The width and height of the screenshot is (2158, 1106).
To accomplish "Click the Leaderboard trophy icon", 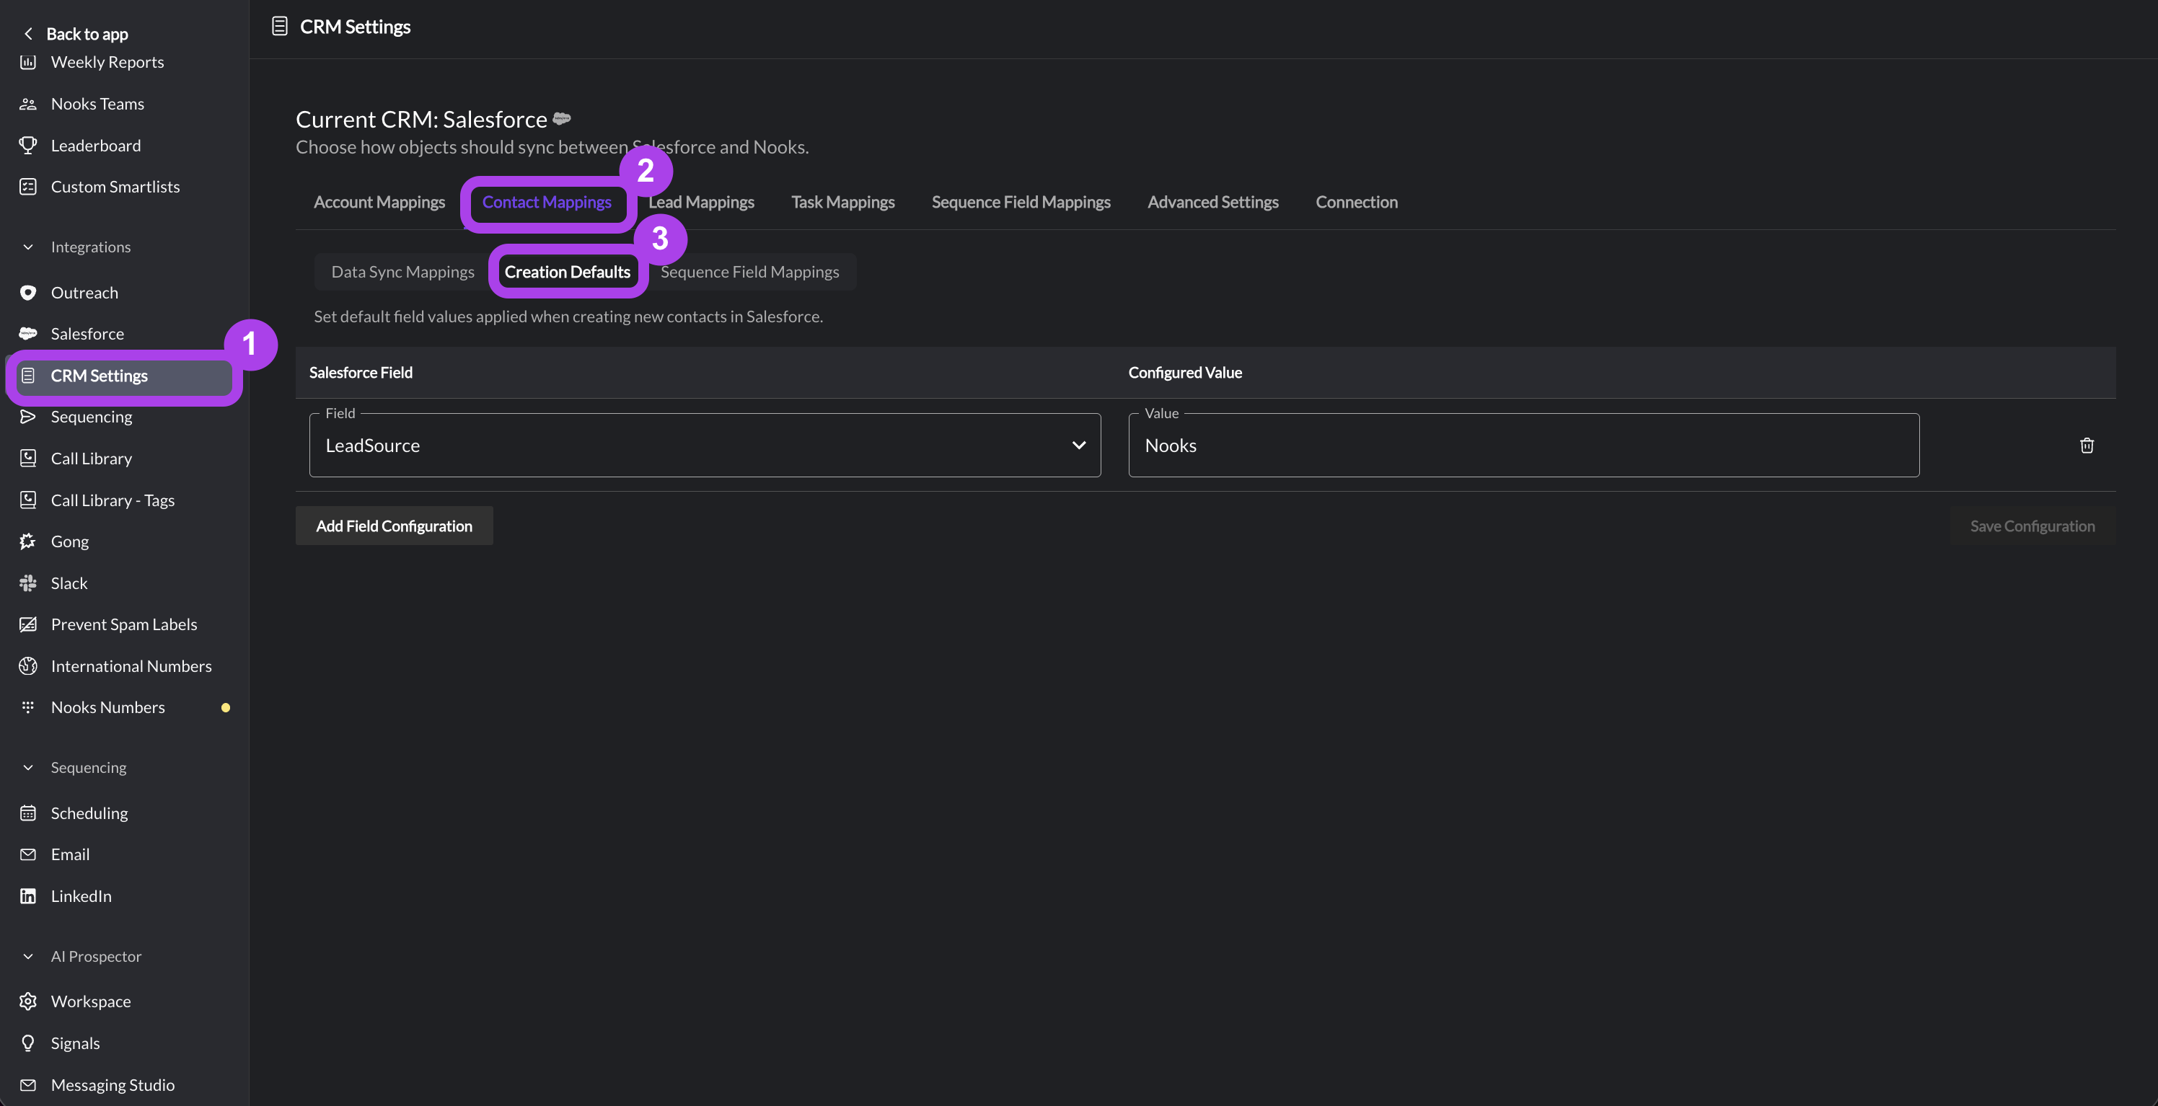I will (27, 146).
